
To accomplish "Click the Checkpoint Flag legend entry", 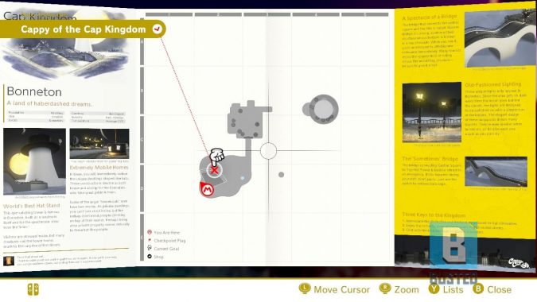I will click(x=166, y=241).
